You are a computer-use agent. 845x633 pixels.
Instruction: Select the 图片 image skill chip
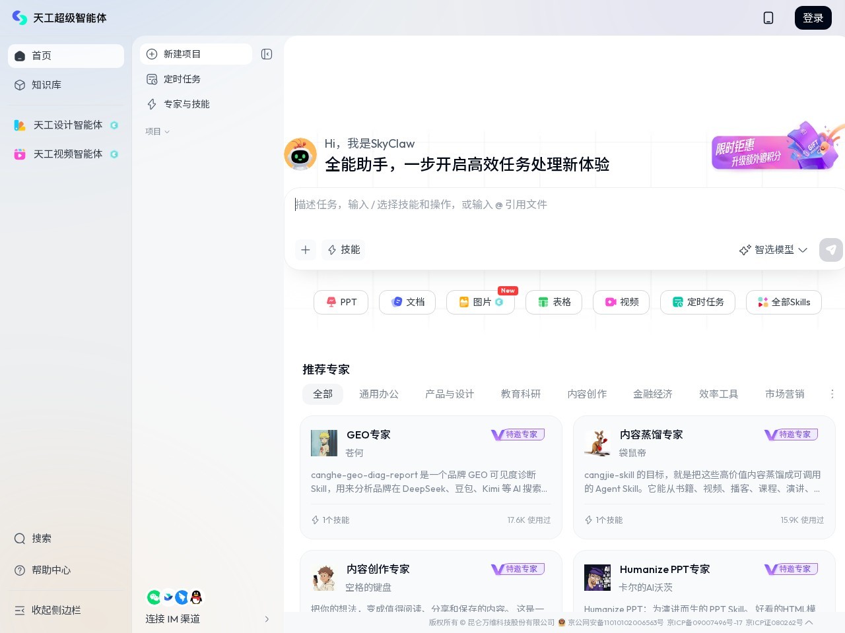click(481, 302)
